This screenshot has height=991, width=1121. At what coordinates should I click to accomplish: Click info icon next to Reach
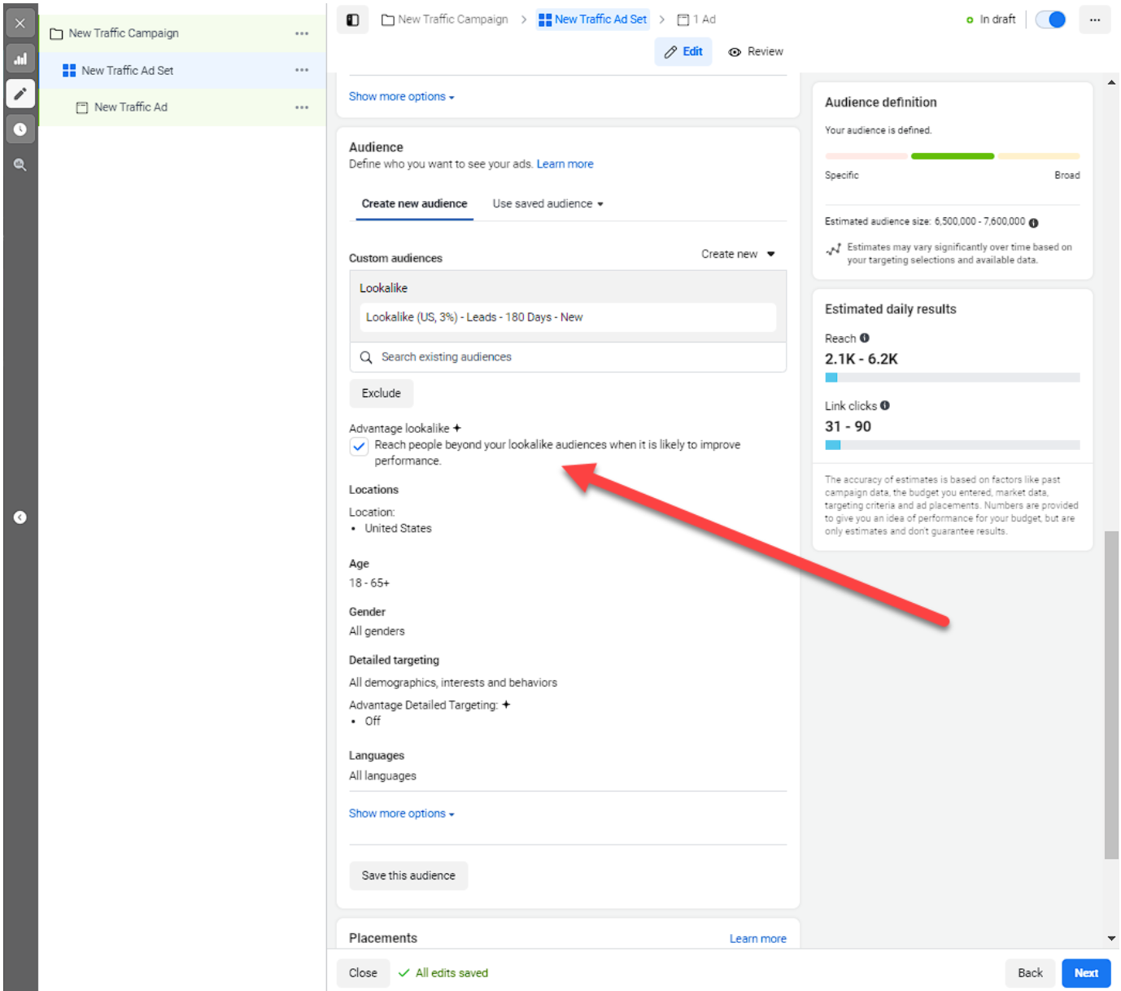tap(865, 338)
